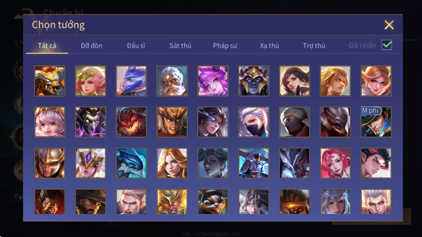The height and width of the screenshot is (237, 422).
Task: Switch to the 'Sát thủ' tab
Action: (x=180, y=46)
